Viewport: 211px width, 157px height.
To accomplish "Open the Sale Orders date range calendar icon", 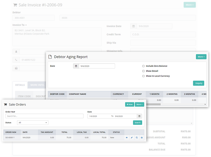I will pos(139,116).
